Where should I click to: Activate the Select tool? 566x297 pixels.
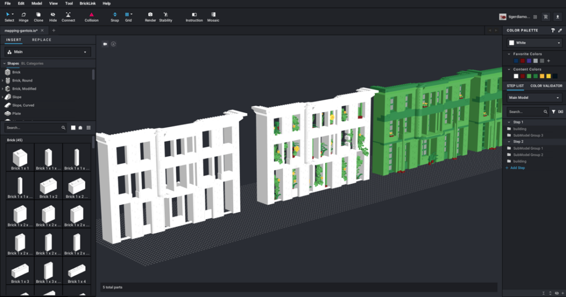coord(9,17)
